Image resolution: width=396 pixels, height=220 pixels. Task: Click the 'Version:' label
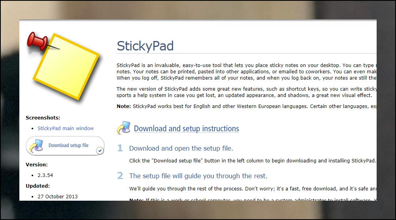click(x=37, y=164)
